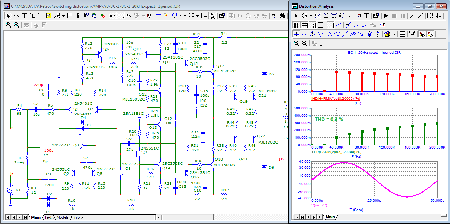This screenshot has height=224, width=450.
Task: Click the Text tool in schematic toolbar
Action: (24, 16)
